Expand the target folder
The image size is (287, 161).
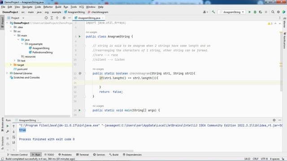pyautogui.click(x=11, y=65)
